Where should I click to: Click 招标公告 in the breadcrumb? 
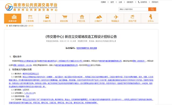click(x=24, y=26)
